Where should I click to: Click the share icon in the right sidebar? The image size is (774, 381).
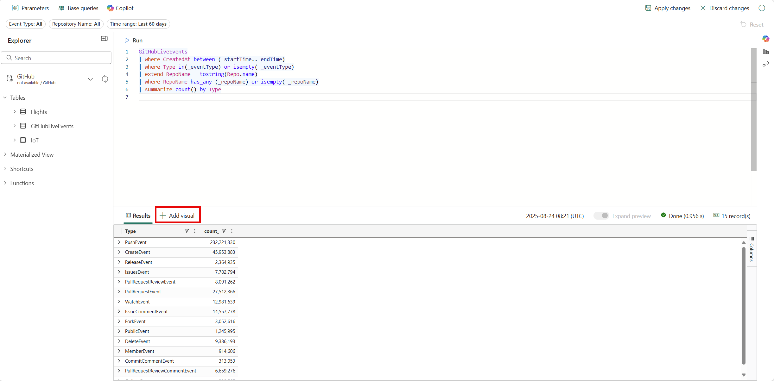(x=766, y=64)
